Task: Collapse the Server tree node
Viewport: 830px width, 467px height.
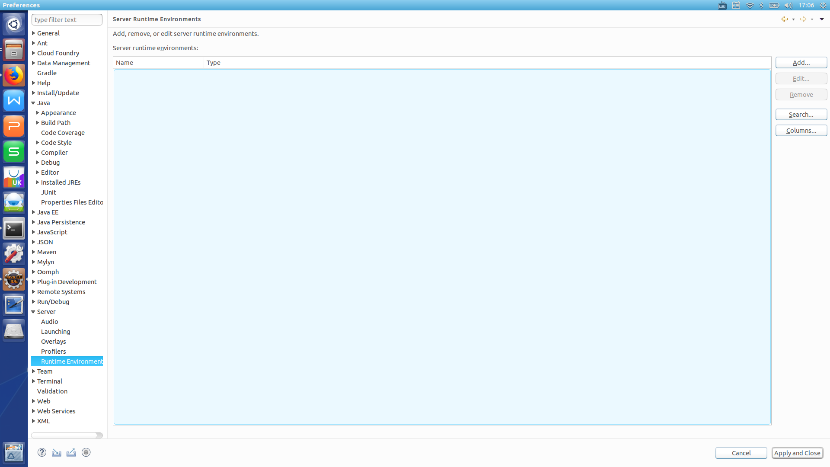Action: [33, 312]
